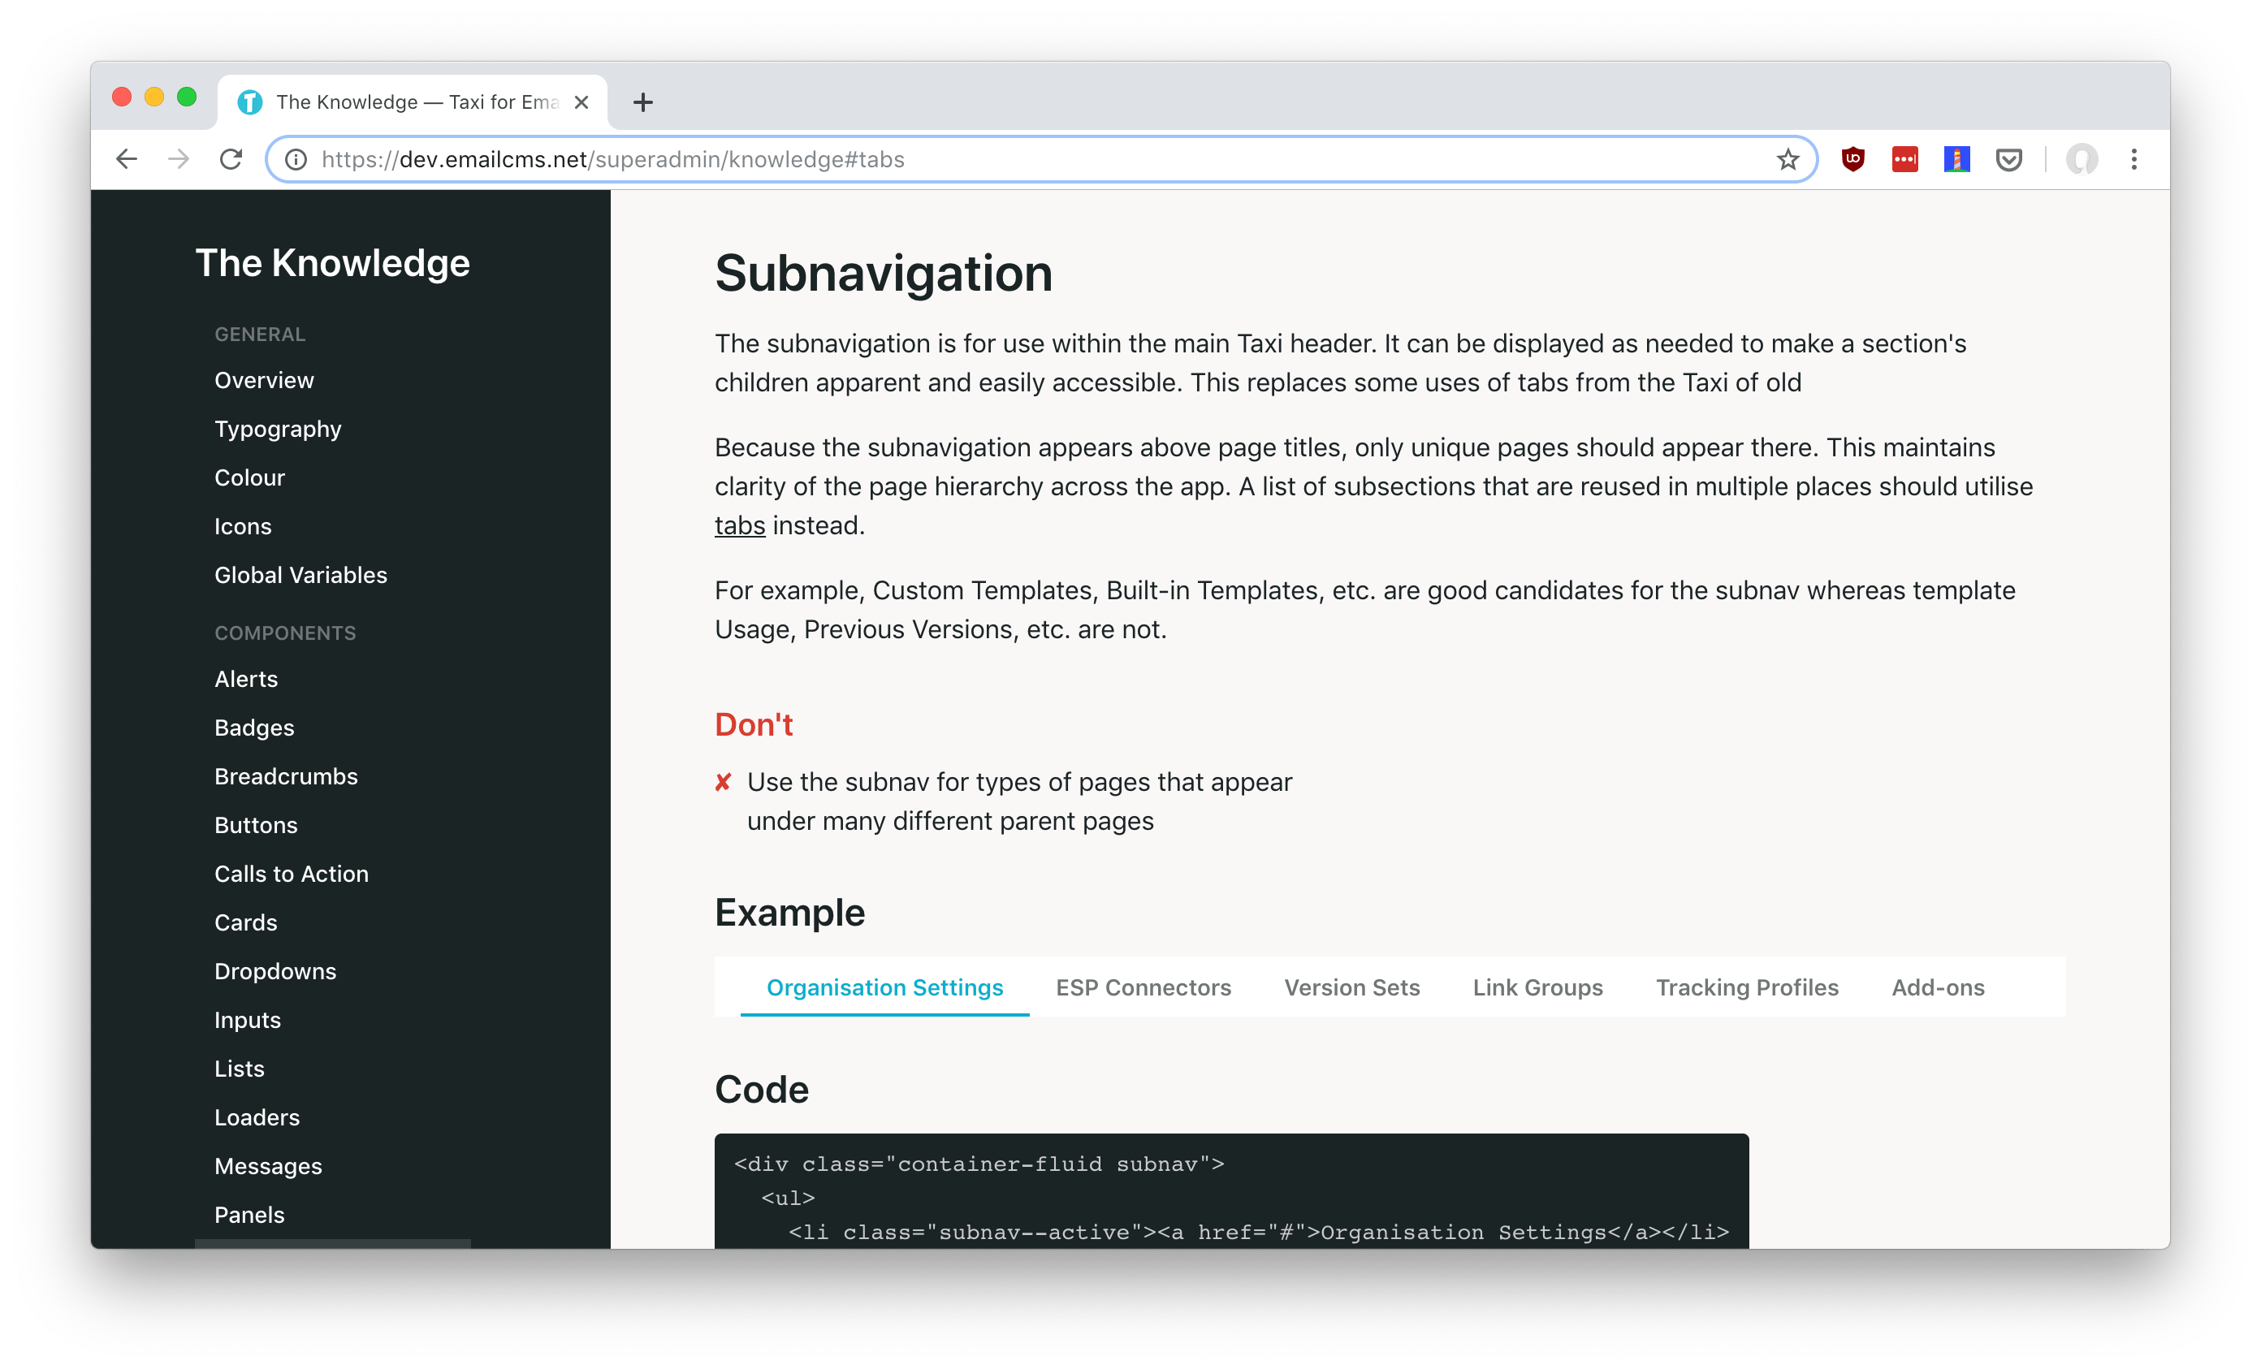Follow the underlined tabs link

coord(740,526)
